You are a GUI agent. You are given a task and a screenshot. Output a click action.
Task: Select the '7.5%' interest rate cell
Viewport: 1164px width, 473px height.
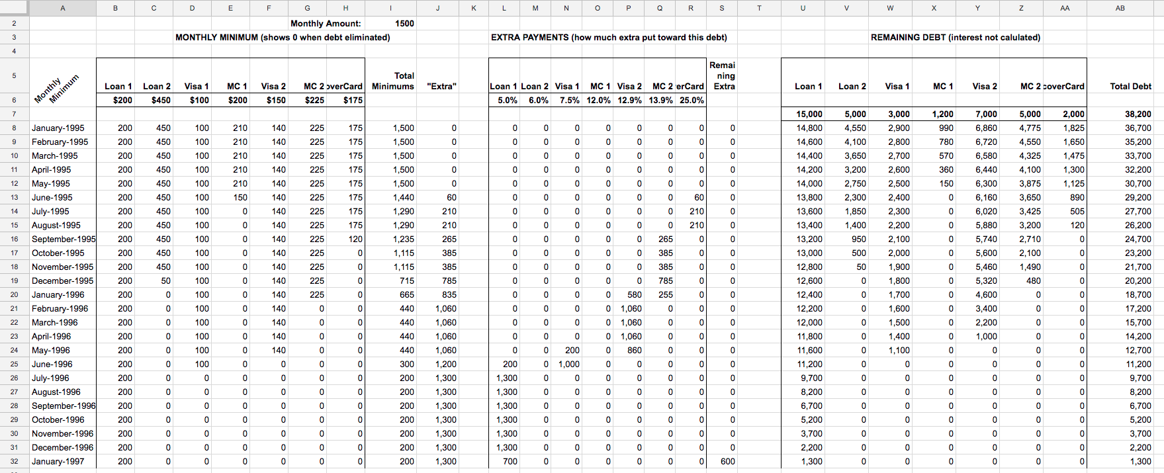566,100
